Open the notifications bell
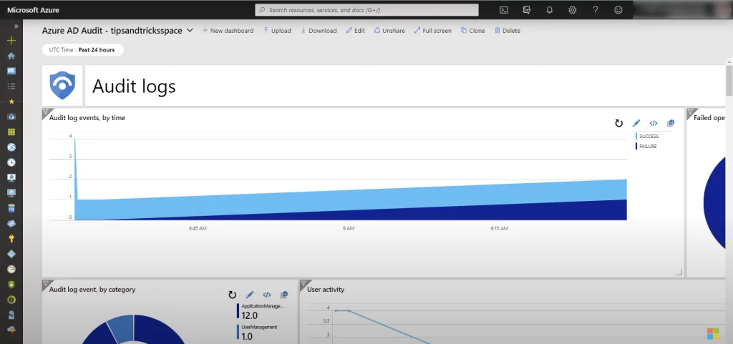 click(x=550, y=10)
